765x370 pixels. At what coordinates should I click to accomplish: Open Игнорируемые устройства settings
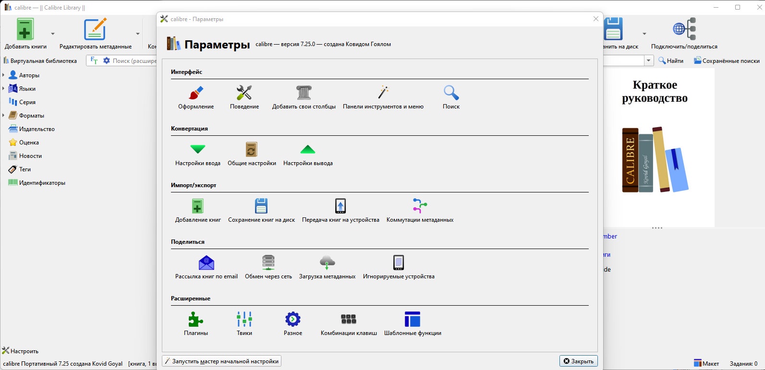point(399,267)
